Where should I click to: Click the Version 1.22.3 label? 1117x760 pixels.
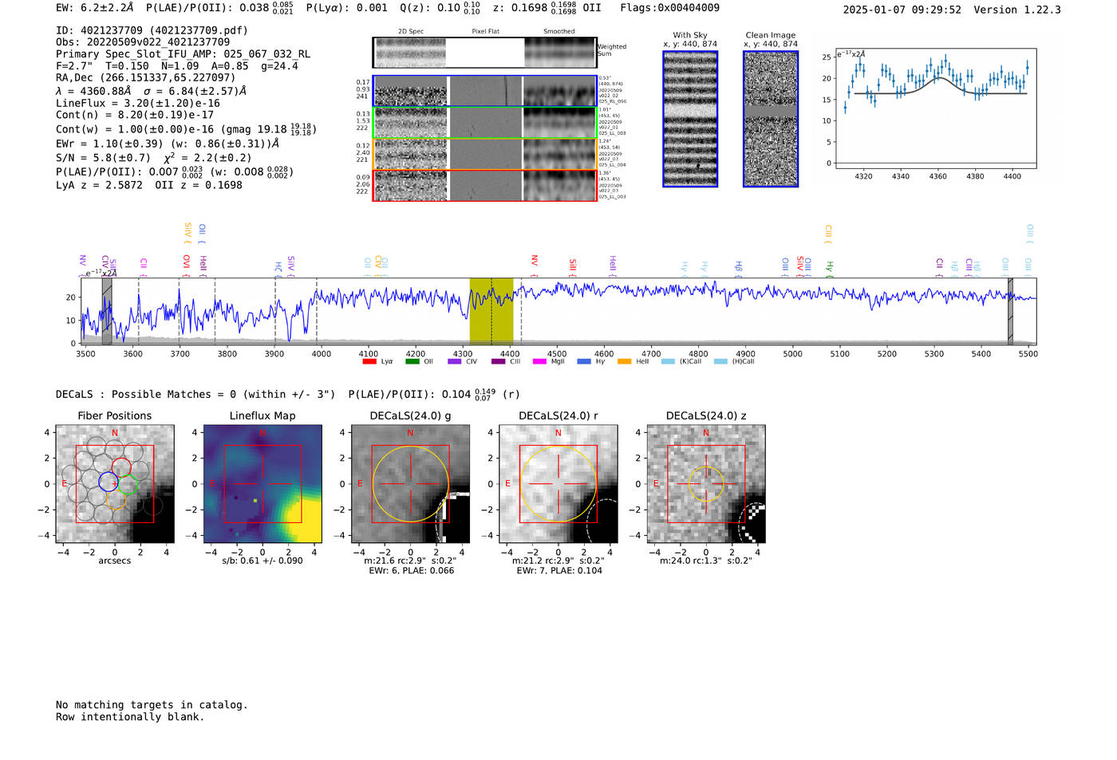click(1017, 10)
